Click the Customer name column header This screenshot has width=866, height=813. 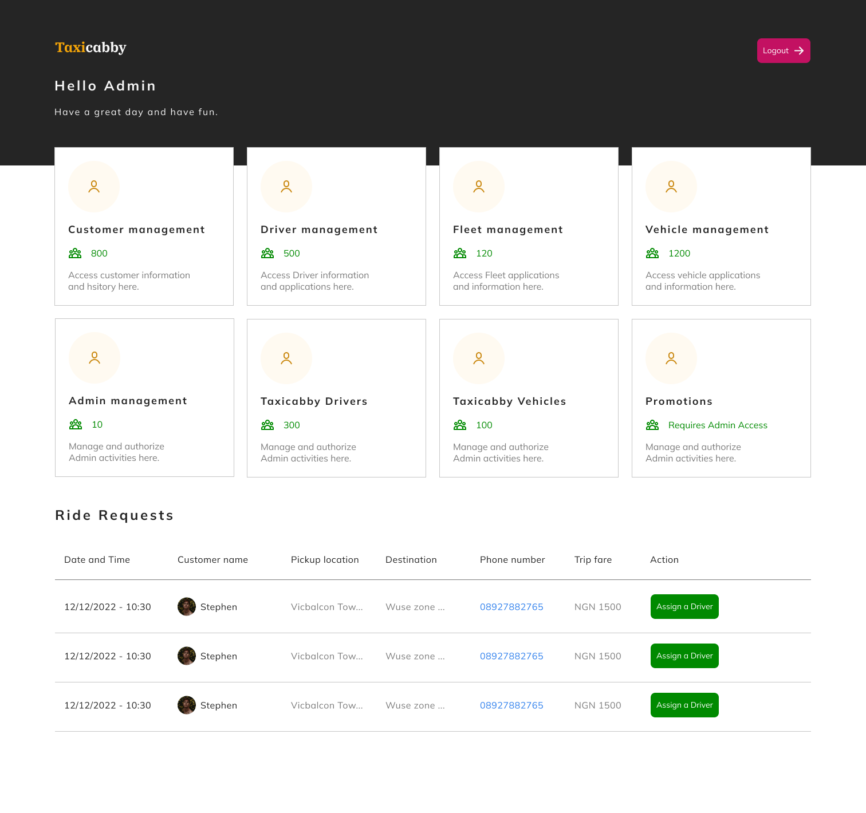(212, 559)
